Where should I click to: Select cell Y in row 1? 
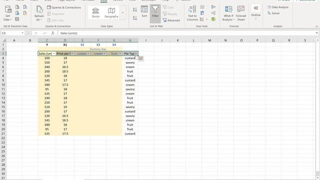(47, 44)
